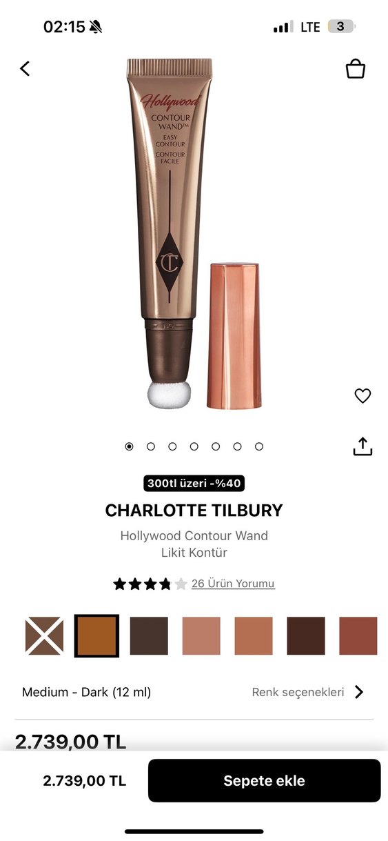This screenshot has width=388, height=841.
Task: Pick the selected orange-brown Medium-Dark swatch
Action: tap(96, 636)
